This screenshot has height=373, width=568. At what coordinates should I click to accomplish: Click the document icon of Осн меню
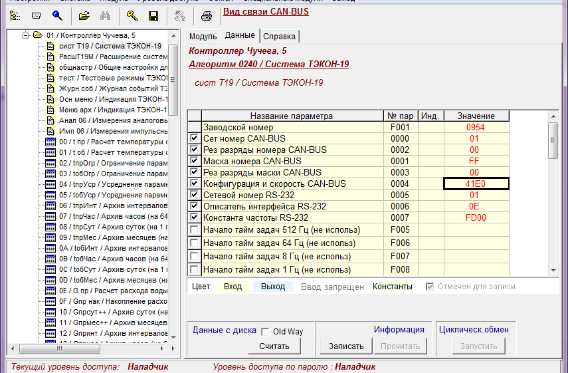pyautogui.click(x=50, y=99)
